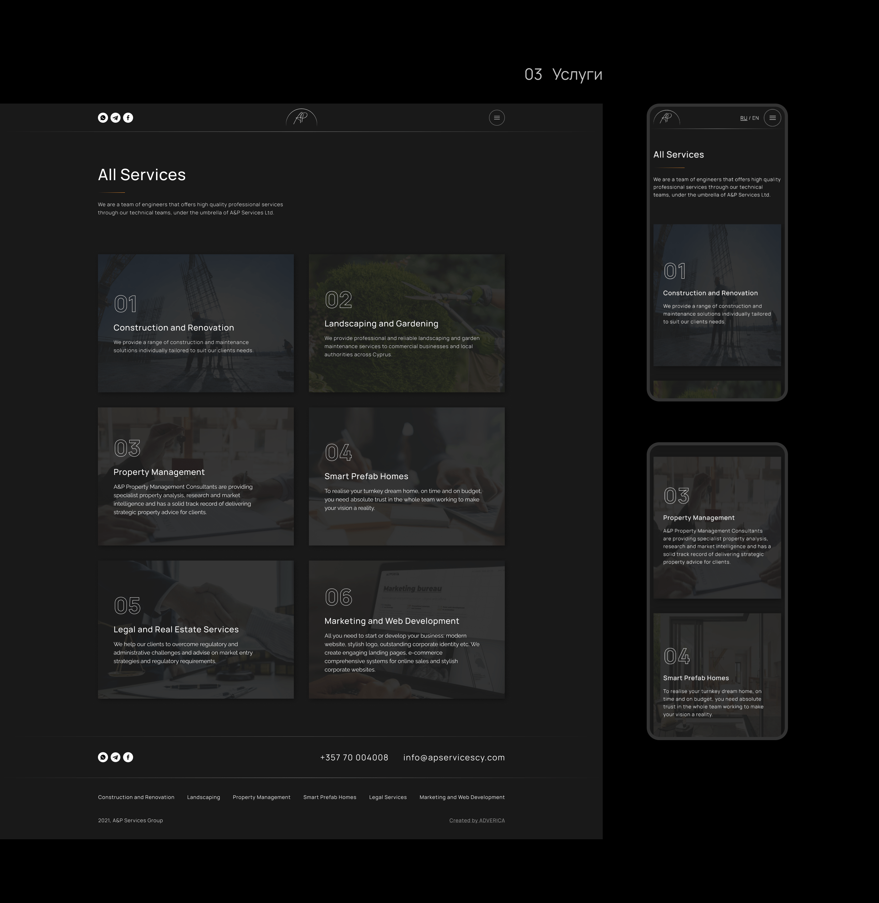Image resolution: width=879 pixels, height=903 pixels.
Task: Select the Smart Prefab Homes desktop card
Action: point(406,476)
